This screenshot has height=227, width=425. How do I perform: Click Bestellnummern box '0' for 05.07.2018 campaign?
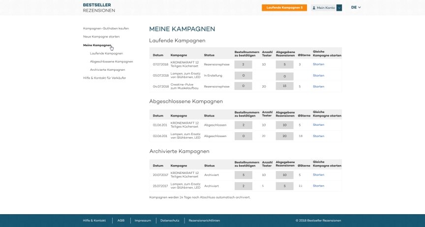click(243, 76)
